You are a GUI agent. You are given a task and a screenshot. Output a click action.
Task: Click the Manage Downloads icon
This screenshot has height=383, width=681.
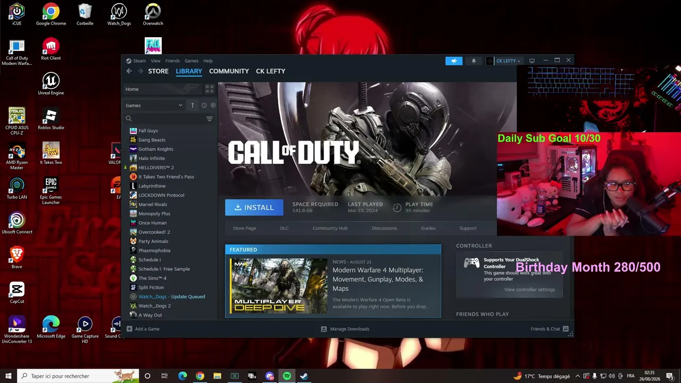[323, 329]
